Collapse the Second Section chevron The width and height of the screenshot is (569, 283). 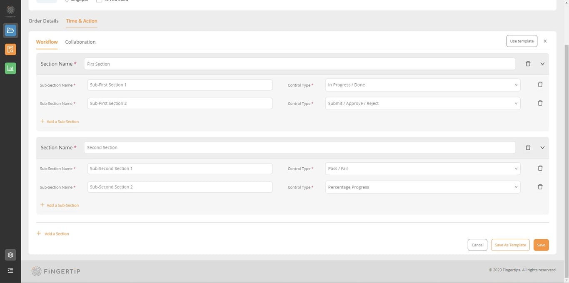click(542, 148)
